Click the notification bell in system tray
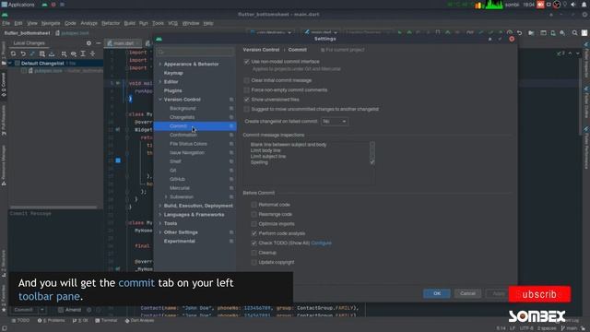Image resolution: width=590 pixels, height=332 pixels. click(584, 5)
